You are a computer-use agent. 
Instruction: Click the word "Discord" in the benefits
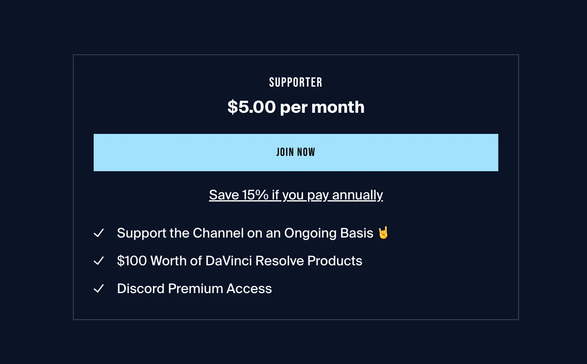[141, 289]
